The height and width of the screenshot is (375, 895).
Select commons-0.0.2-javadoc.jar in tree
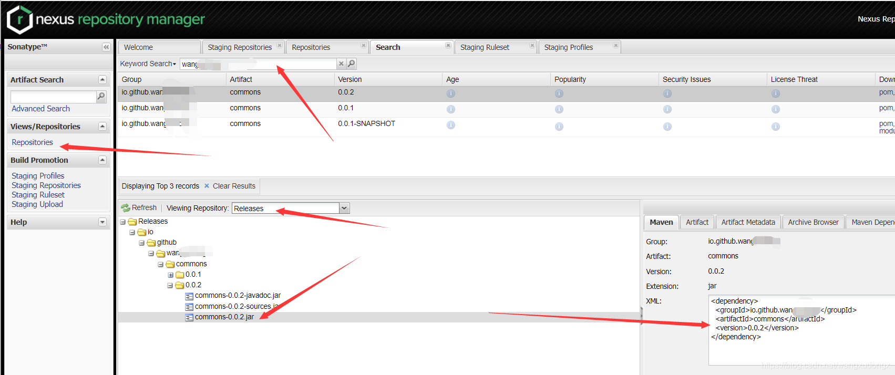click(x=238, y=296)
